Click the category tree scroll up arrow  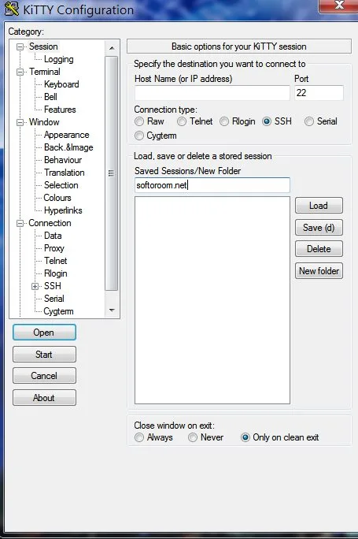[x=112, y=48]
